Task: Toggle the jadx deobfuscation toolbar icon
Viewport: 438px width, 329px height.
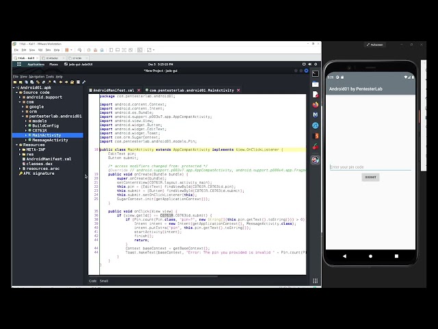Action: coord(72,82)
